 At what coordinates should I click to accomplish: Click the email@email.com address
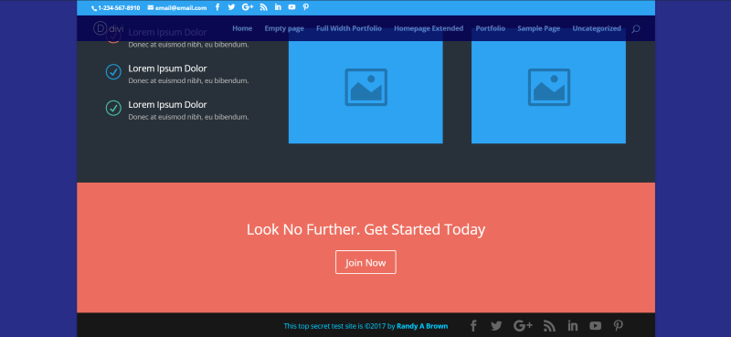tap(177, 8)
